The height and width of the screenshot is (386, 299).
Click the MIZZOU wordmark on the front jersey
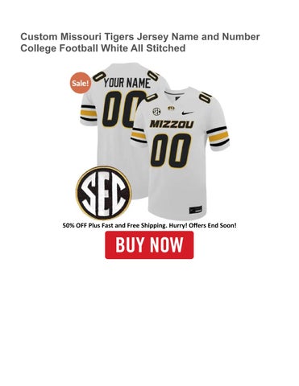pos(172,124)
